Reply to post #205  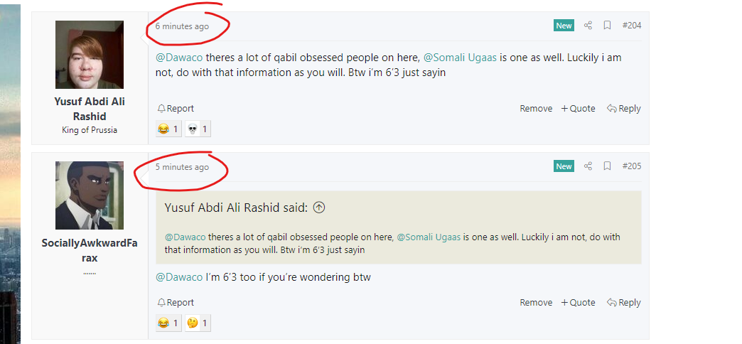tap(624, 302)
